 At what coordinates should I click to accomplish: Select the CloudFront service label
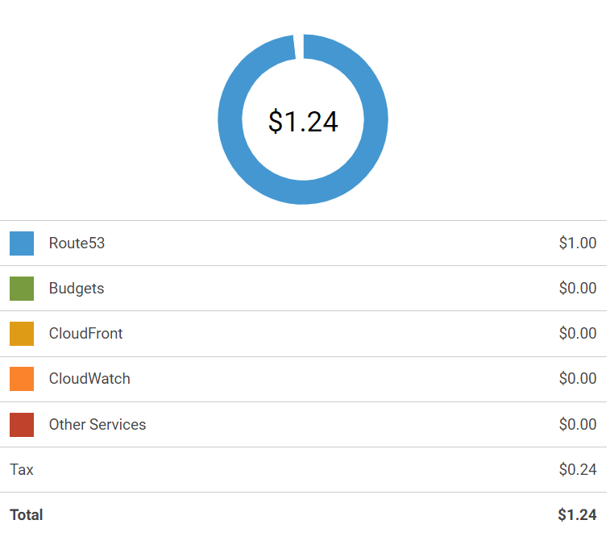[85, 334]
